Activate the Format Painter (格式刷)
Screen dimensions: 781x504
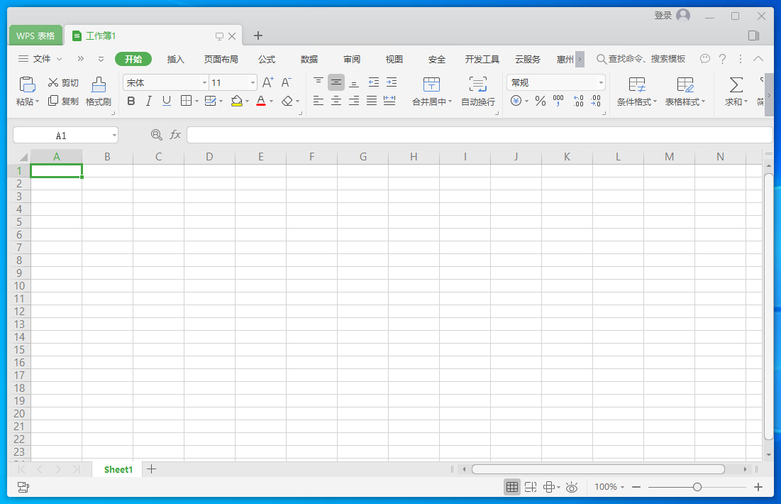click(x=98, y=92)
